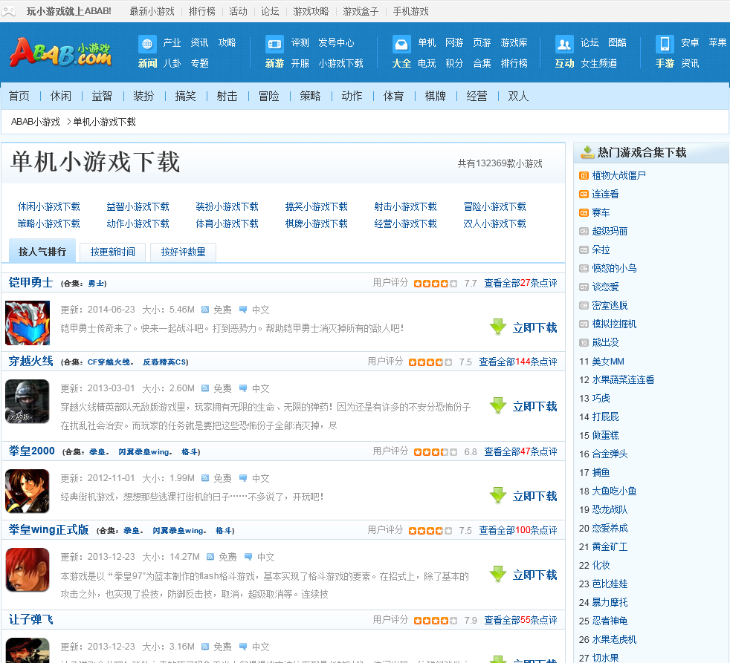Click the globe news icon in header

[147, 44]
